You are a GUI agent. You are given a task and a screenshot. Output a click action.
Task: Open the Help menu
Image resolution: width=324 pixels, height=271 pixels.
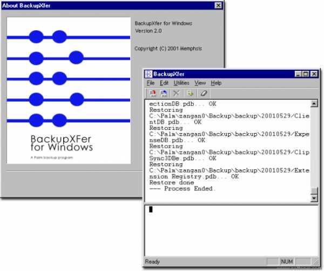[x=216, y=83]
